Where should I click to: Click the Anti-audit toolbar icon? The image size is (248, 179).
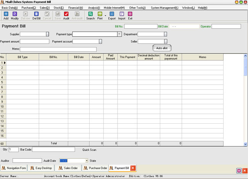pyautogui.click(x=77, y=14)
